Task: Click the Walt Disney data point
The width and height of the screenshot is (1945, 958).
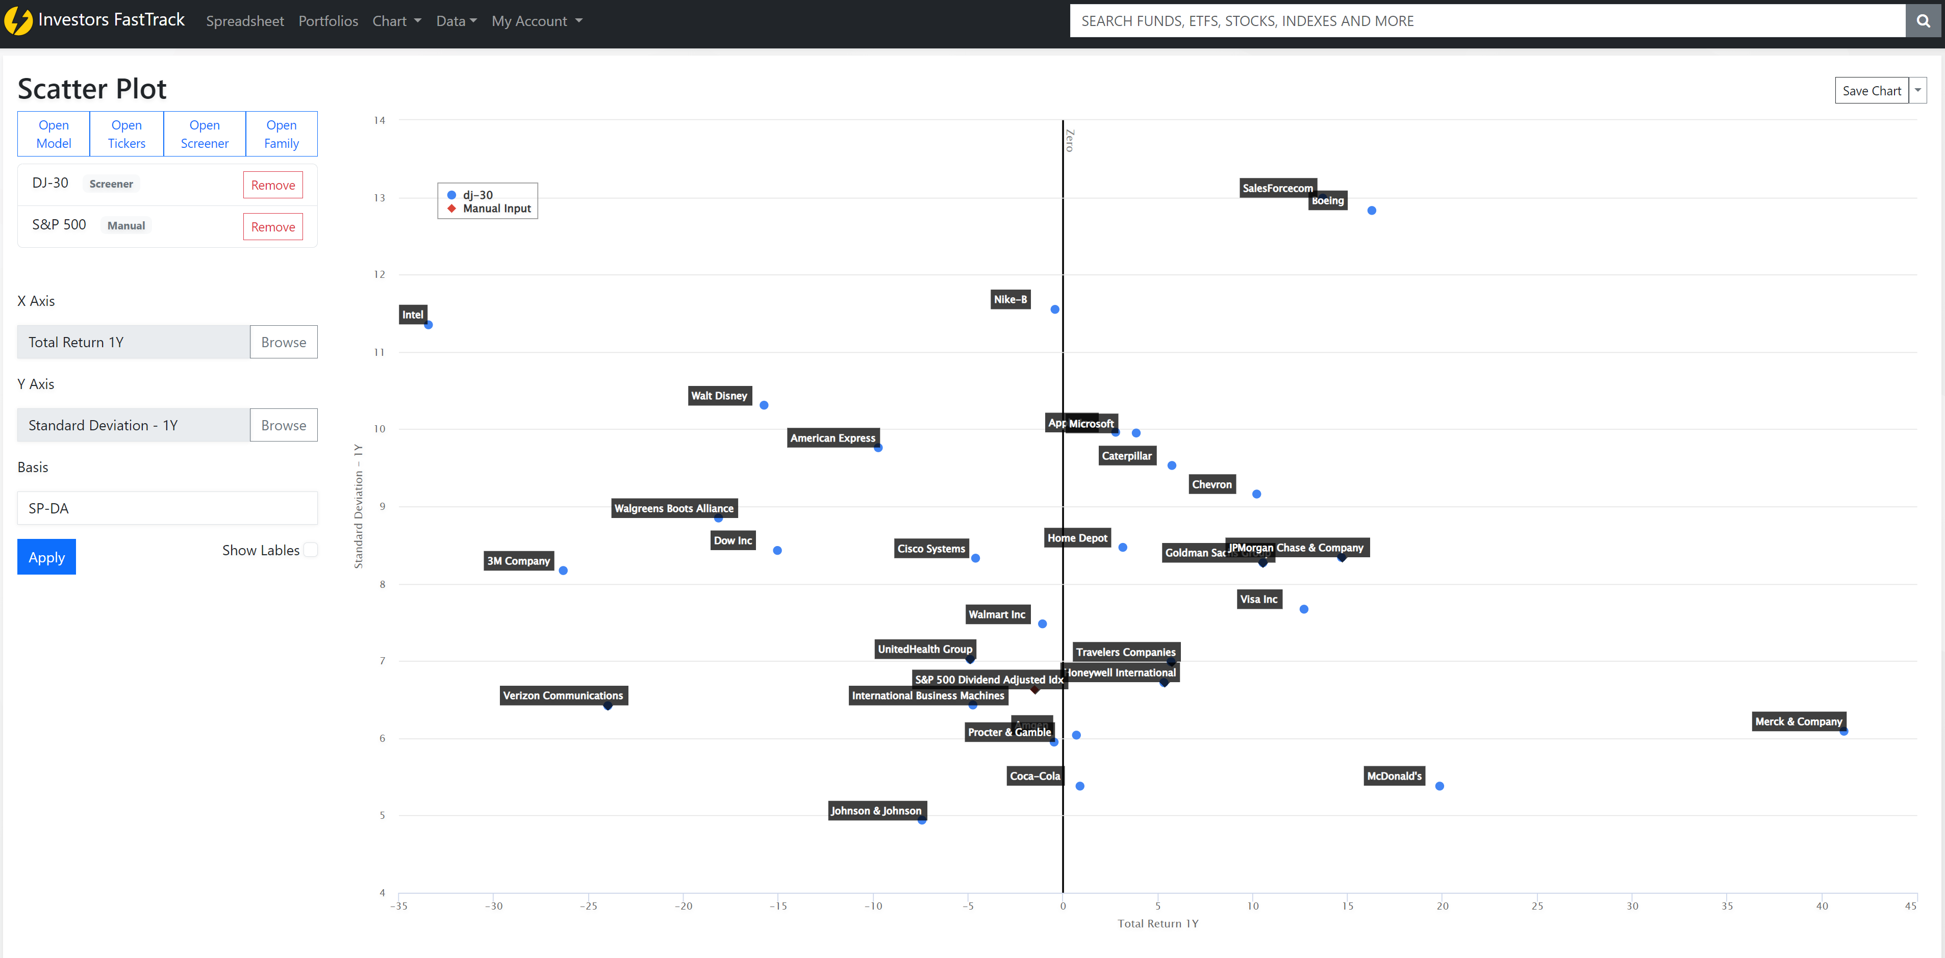Action: click(764, 405)
